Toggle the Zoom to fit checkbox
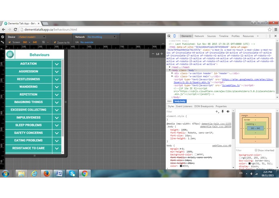The width and height of the screenshot is (279, 198). 55,42
